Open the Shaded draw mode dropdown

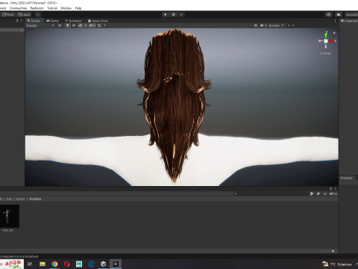tap(40, 25)
